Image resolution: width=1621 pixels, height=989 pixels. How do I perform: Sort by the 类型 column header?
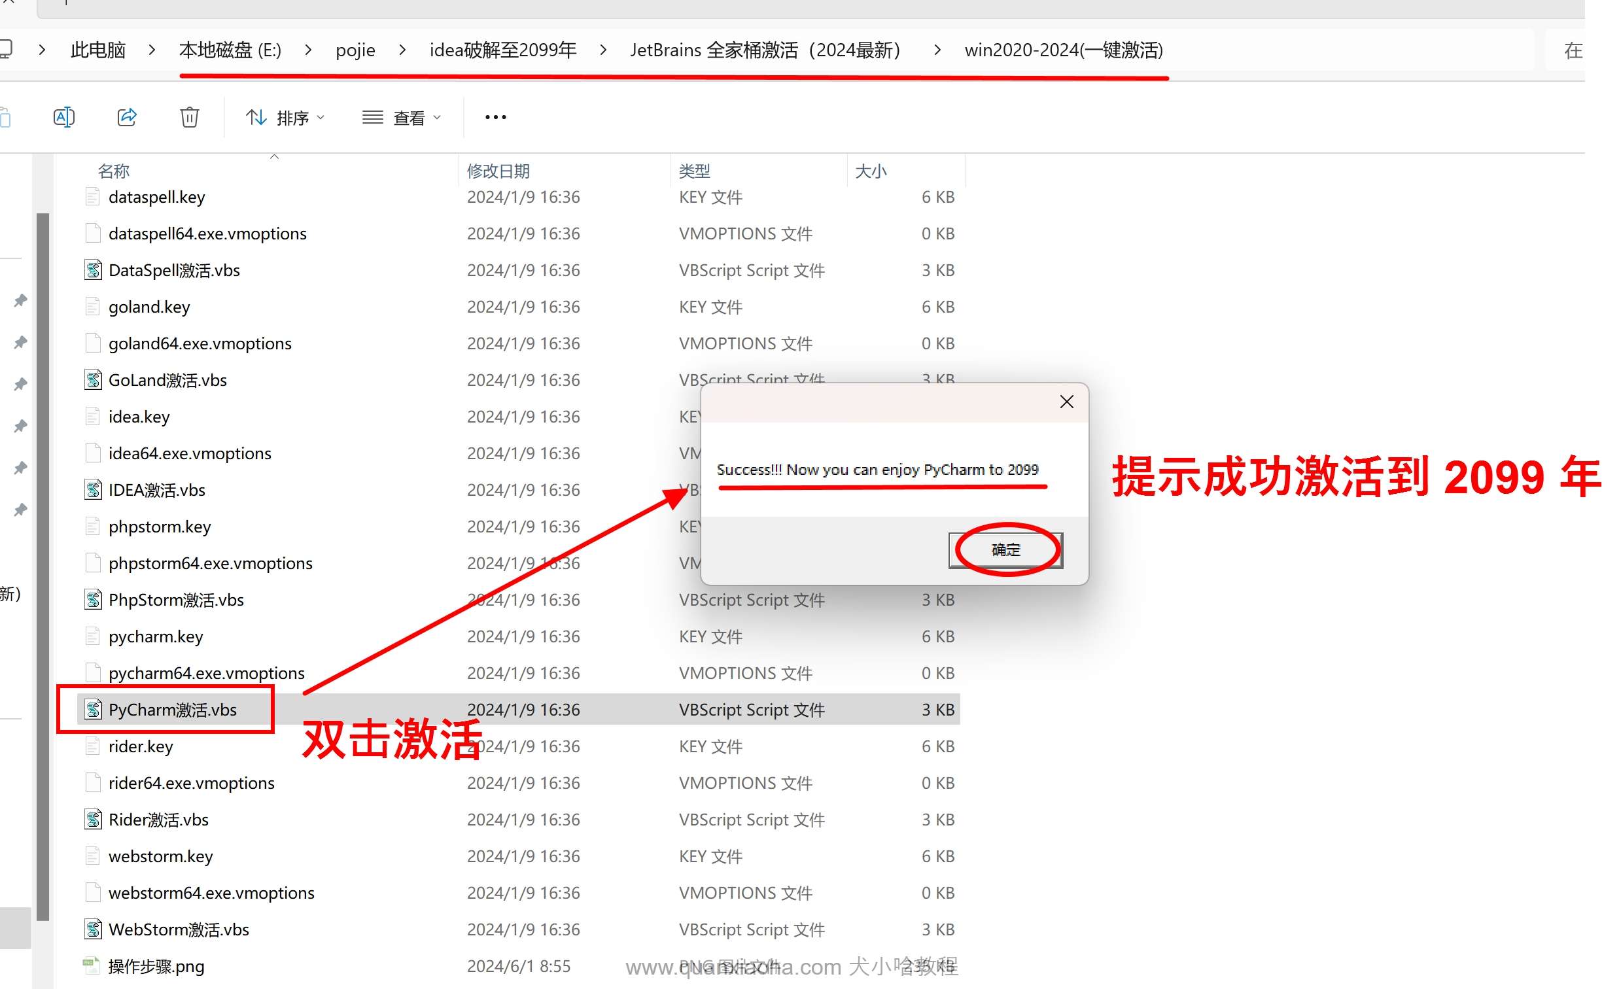[x=695, y=171]
